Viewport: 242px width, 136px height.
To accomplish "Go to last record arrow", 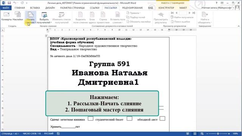I will pos(194,13).
